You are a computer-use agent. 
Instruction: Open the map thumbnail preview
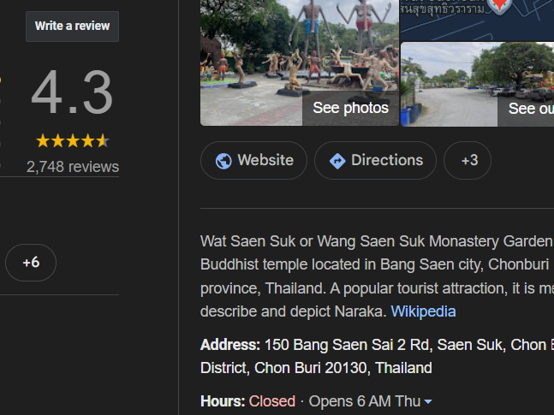[477, 19]
